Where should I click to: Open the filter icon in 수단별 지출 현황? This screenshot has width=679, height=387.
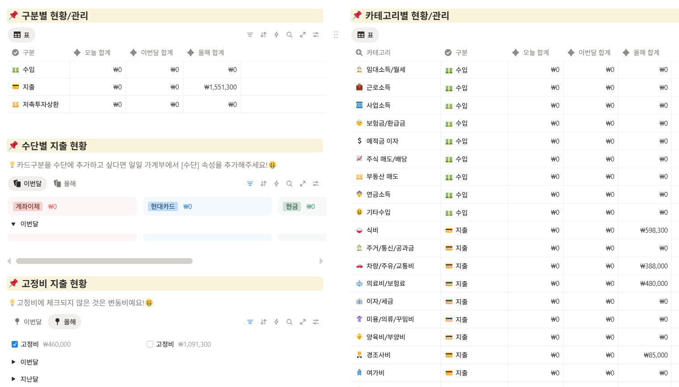coord(250,183)
